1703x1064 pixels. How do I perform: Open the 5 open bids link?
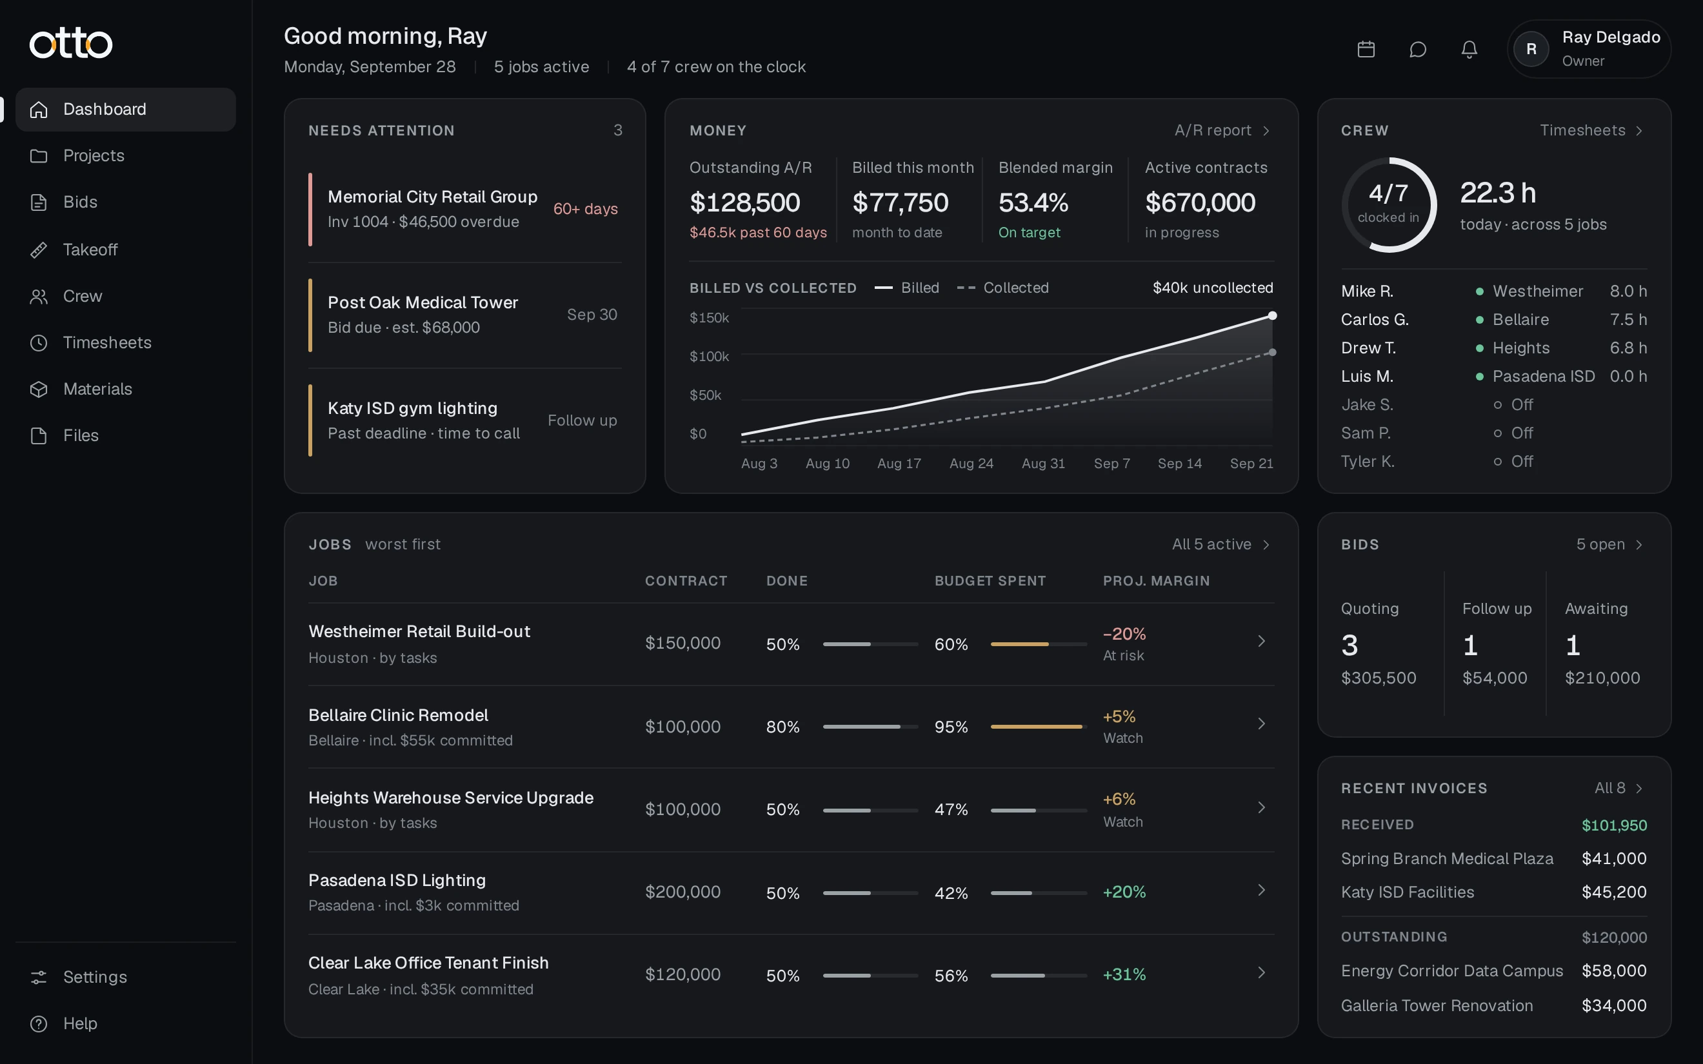pyautogui.click(x=1611, y=545)
